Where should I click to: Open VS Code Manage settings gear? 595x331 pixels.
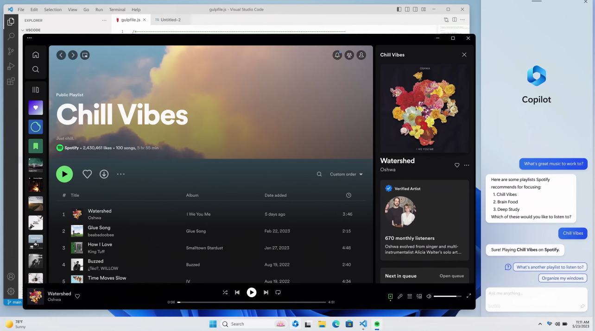click(11, 292)
